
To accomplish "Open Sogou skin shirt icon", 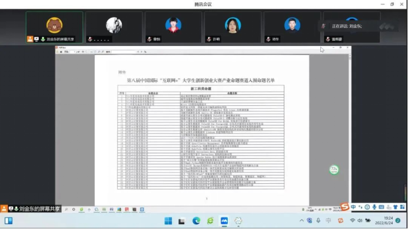I will [x=395, y=207].
